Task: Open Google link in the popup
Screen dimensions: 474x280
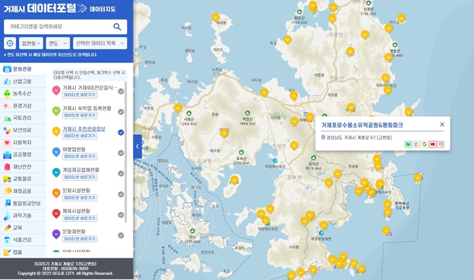Action: 425,144
